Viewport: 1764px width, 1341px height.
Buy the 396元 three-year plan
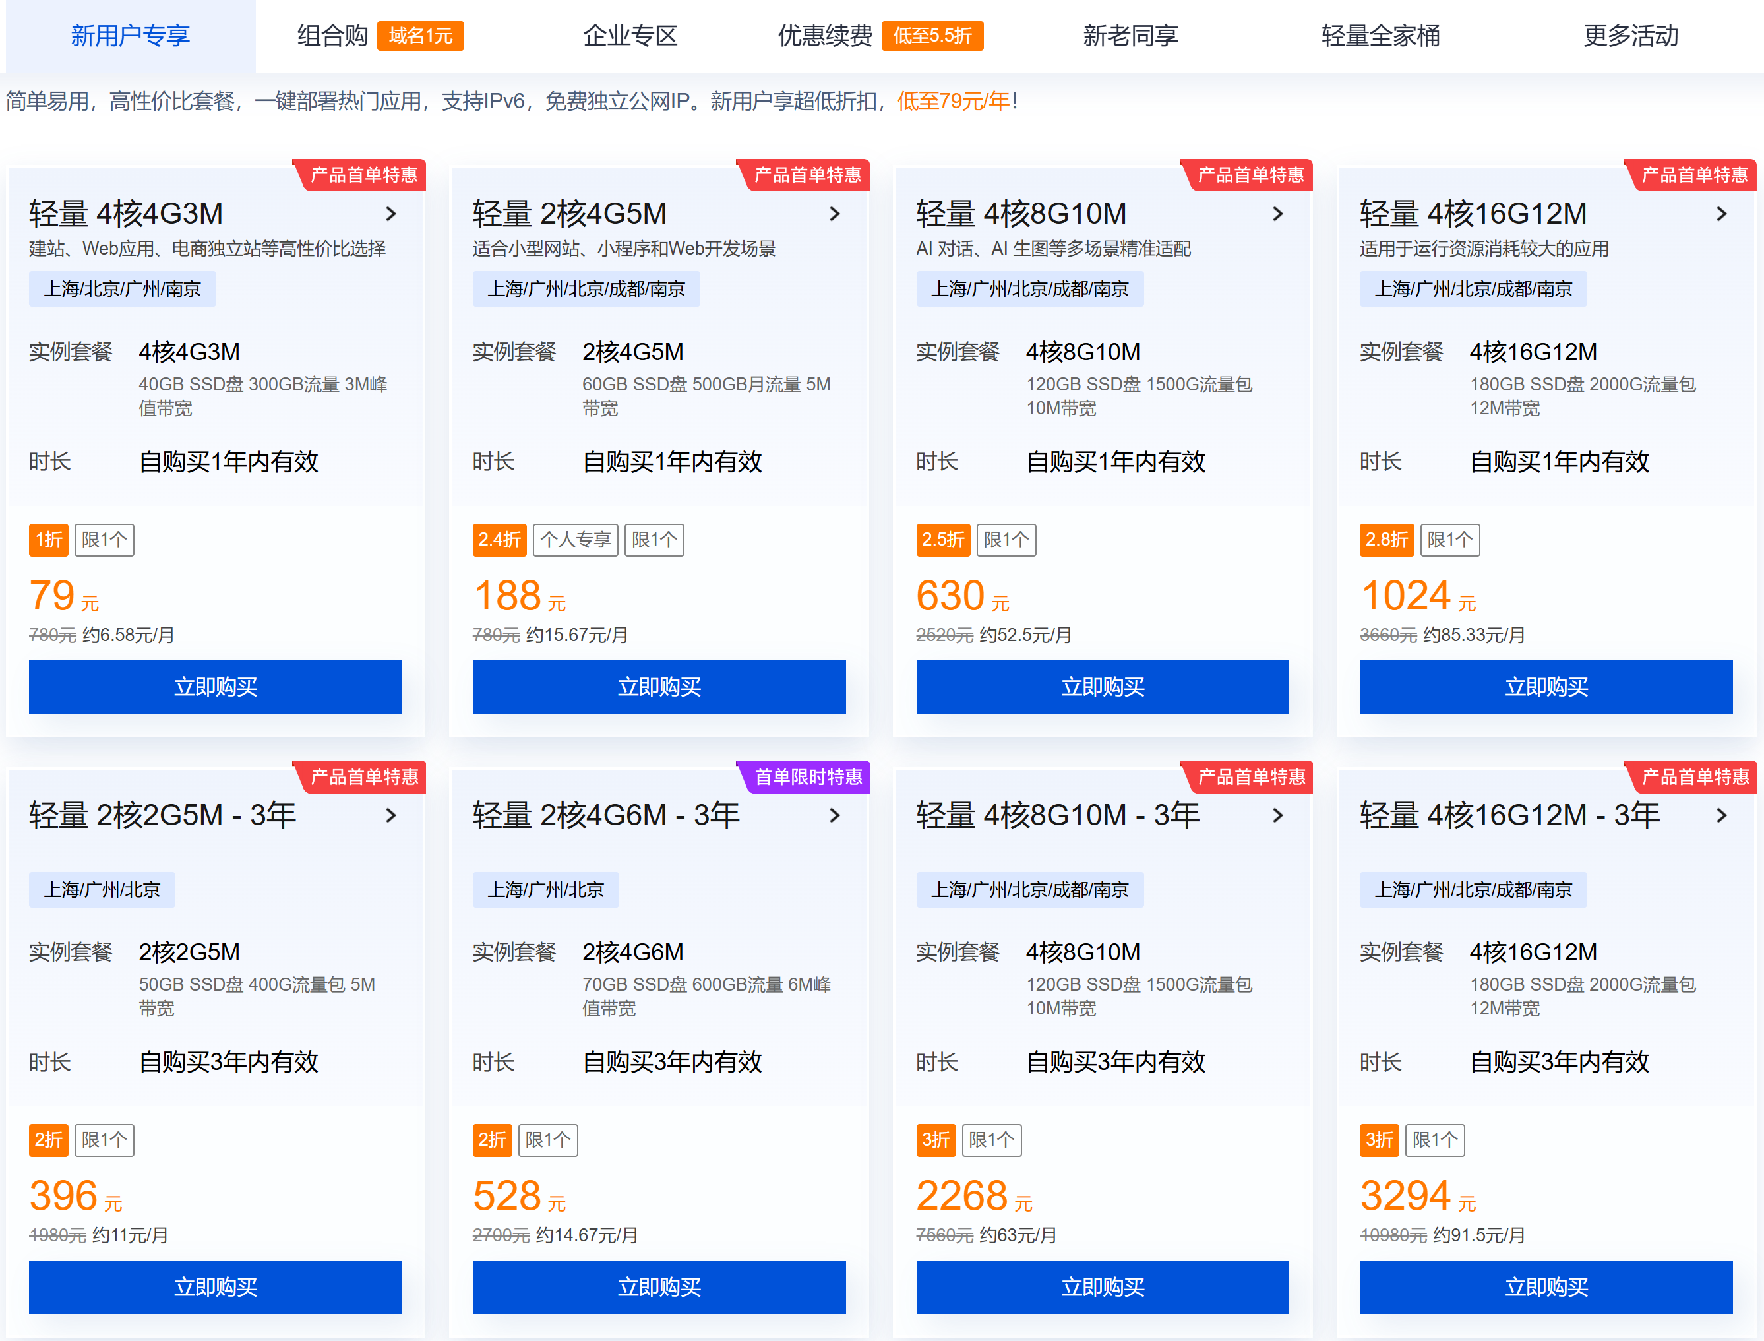[216, 1288]
